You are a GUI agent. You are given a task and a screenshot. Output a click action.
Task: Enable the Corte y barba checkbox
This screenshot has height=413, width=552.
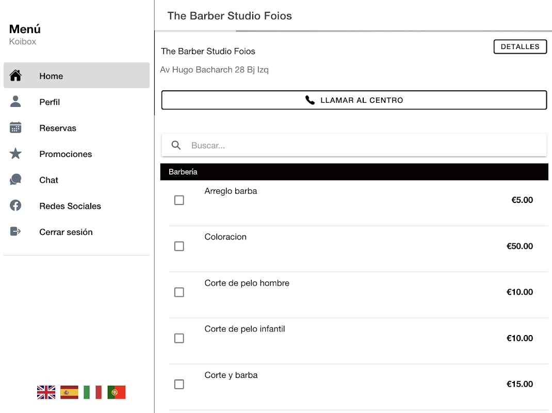179,384
